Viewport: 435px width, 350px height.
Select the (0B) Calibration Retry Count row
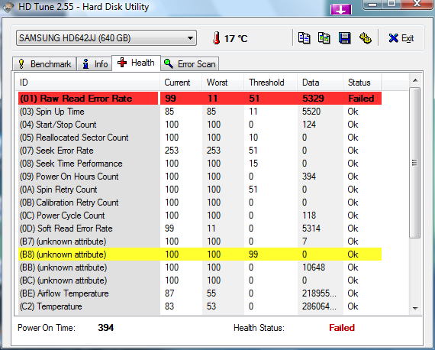[200, 203]
